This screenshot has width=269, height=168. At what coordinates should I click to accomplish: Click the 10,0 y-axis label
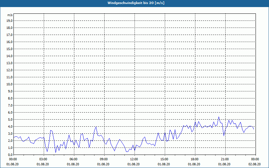coord(10,84)
